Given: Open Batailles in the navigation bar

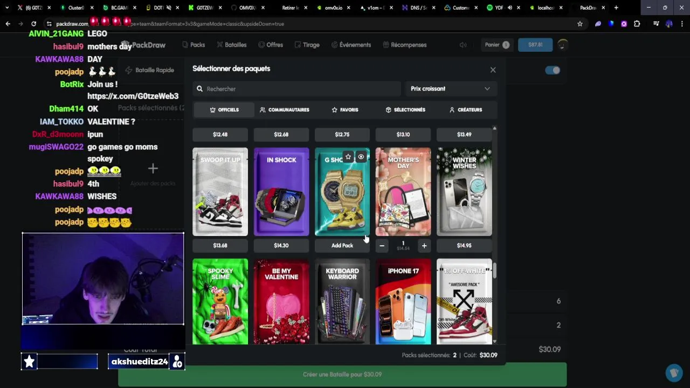Looking at the screenshot, I should point(232,45).
